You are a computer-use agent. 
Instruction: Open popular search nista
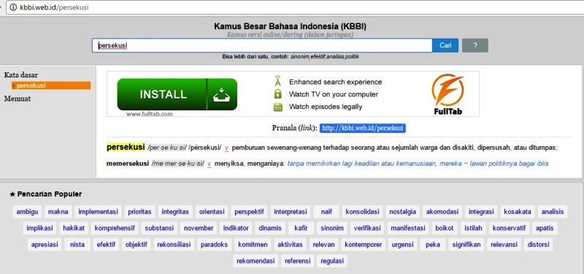coord(77,245)
